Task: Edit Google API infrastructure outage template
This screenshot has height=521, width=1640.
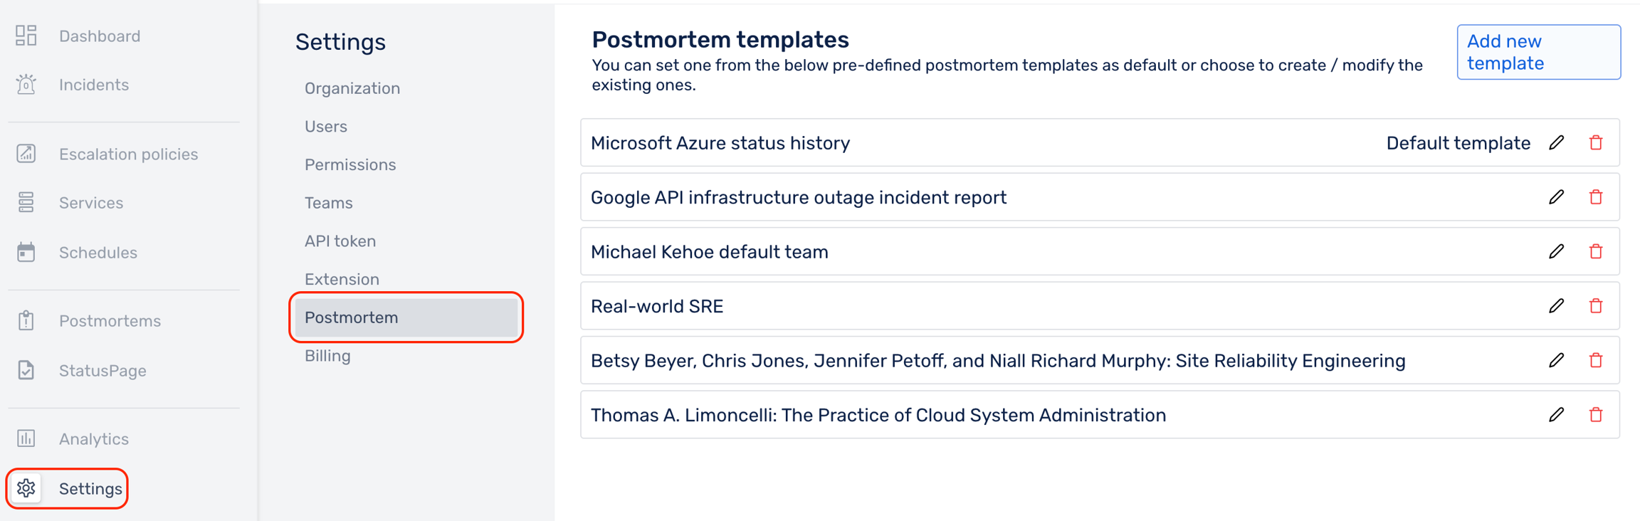Action: [x=1557, y=197]
